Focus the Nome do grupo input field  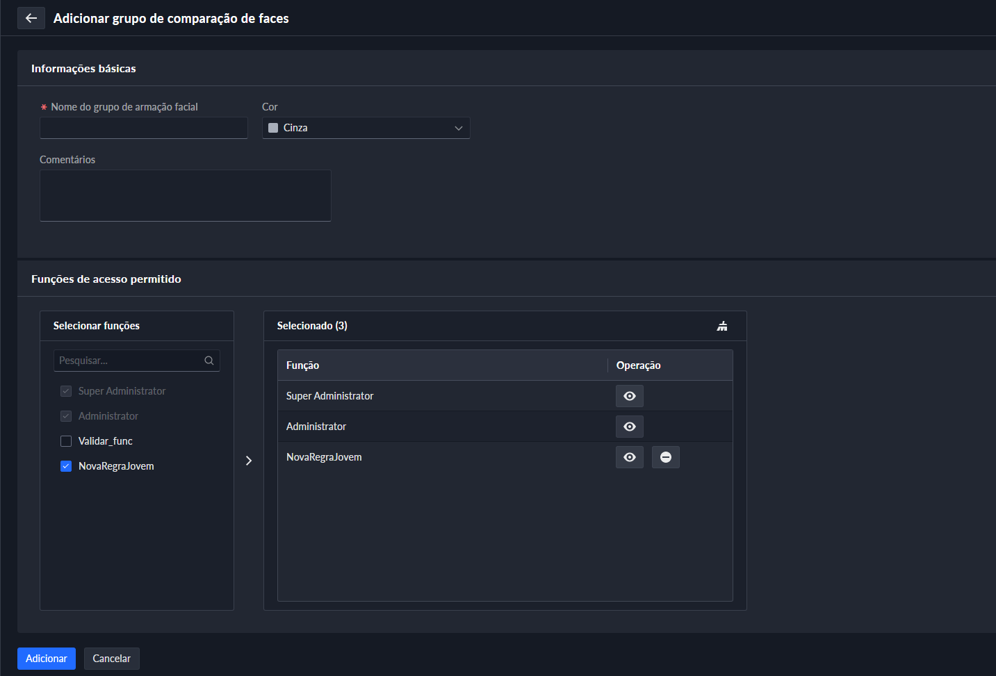pos(144,128)
